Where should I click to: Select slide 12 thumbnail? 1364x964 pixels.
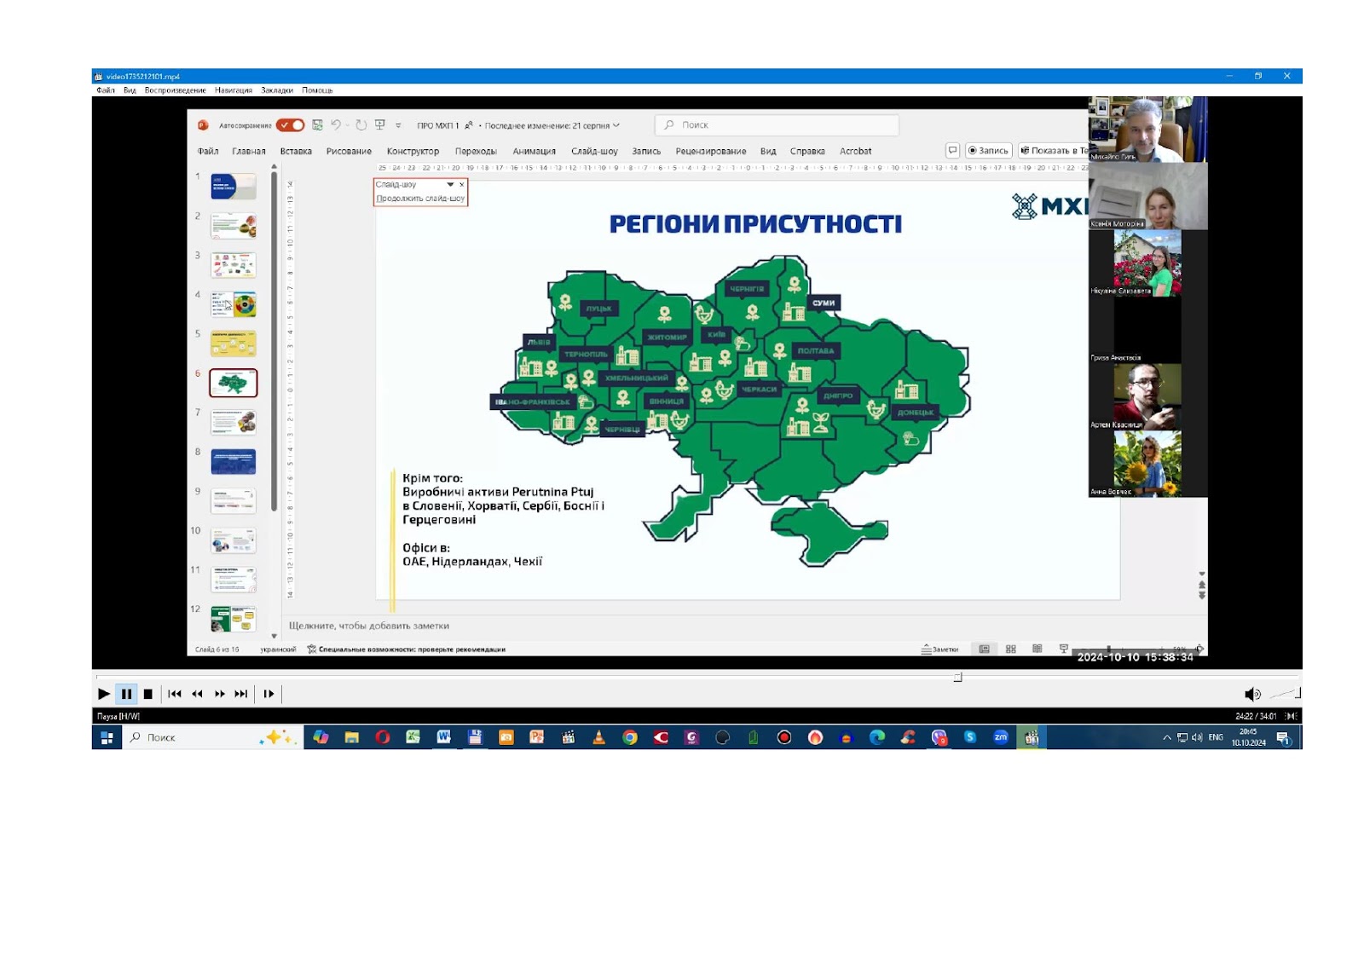[233, 619]
